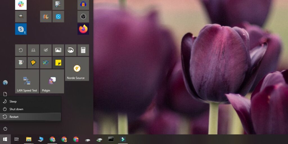Viewport: 288px width, 144px height.
Task: Launch GIMP from the Start tiles
Action: click(21, 17)
